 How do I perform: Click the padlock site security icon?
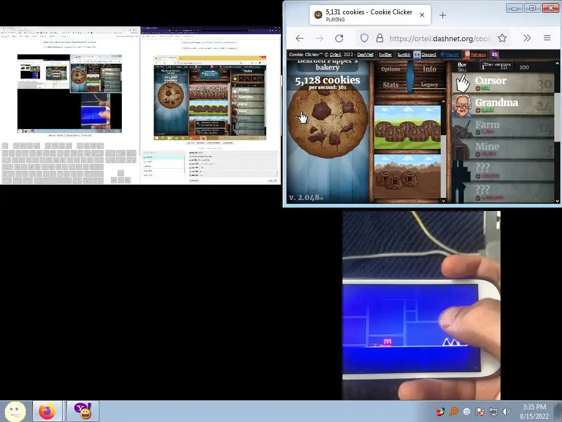click(x=380, y=38)
